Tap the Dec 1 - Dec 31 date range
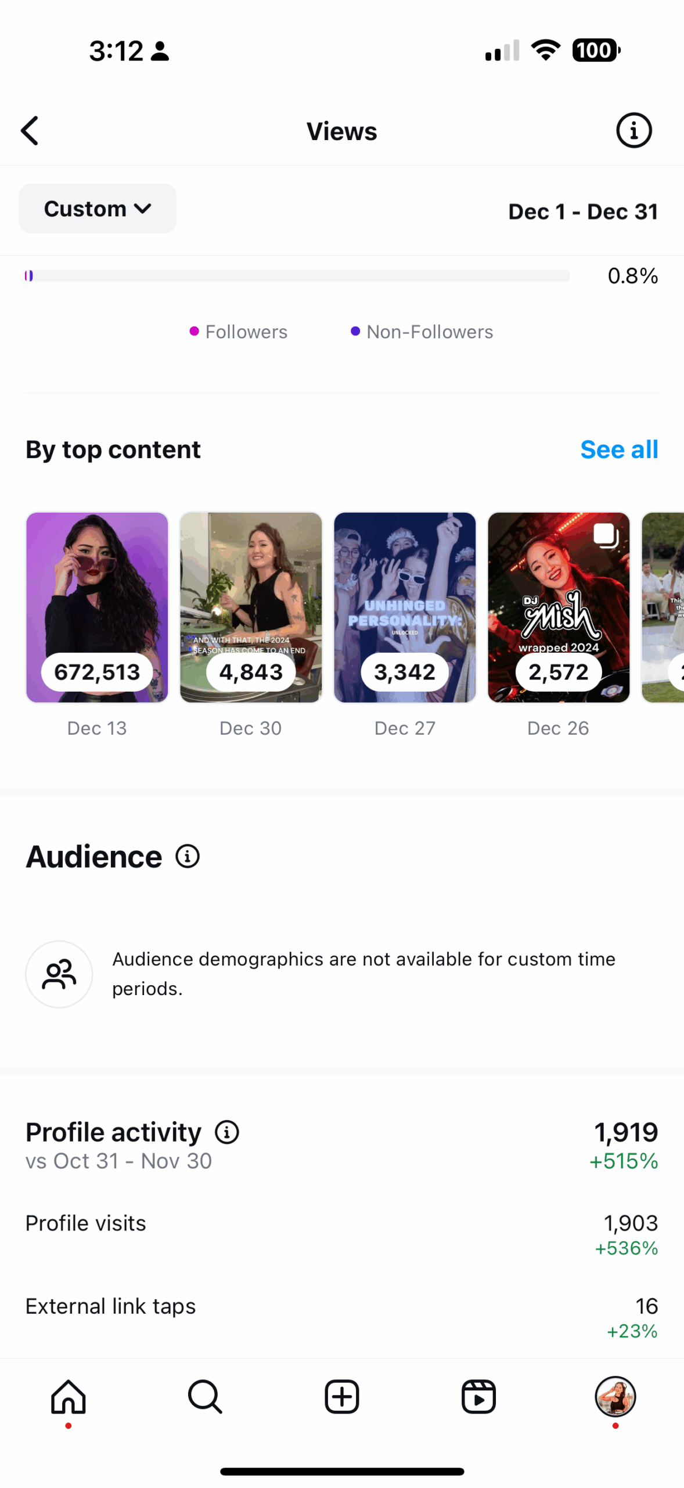This screenshot has width=684, height=1488. (x=582, y=212)
